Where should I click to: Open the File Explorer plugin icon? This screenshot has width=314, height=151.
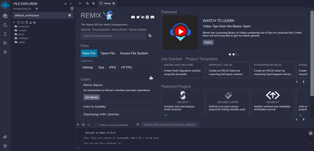click(5, 16)
